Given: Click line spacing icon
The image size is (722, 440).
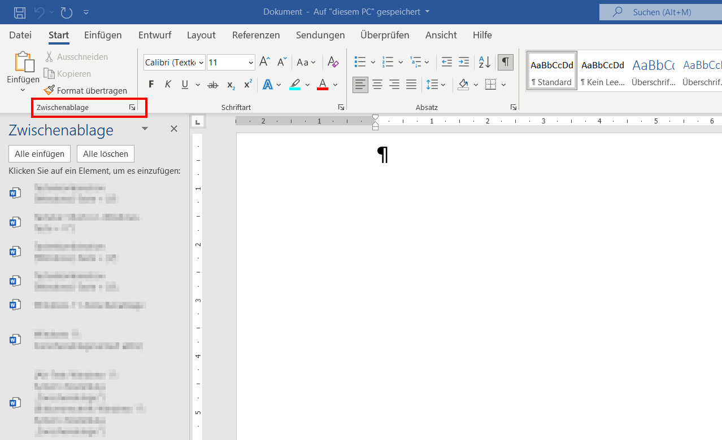Looking at the screenshot, I should (432, 85).
